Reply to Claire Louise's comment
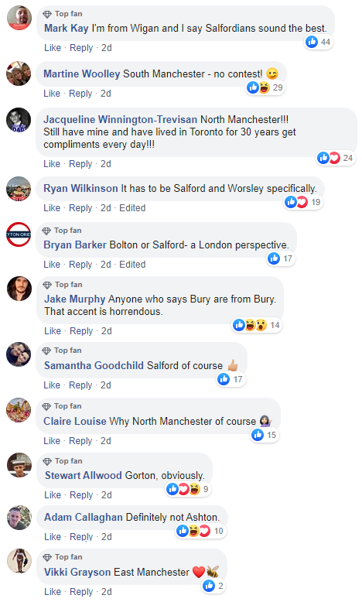 pos(80,441)
